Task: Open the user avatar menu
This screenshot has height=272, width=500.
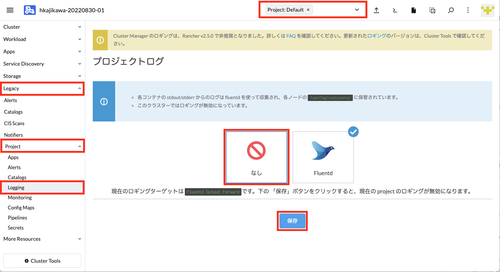Action: (x=488, y=10)
